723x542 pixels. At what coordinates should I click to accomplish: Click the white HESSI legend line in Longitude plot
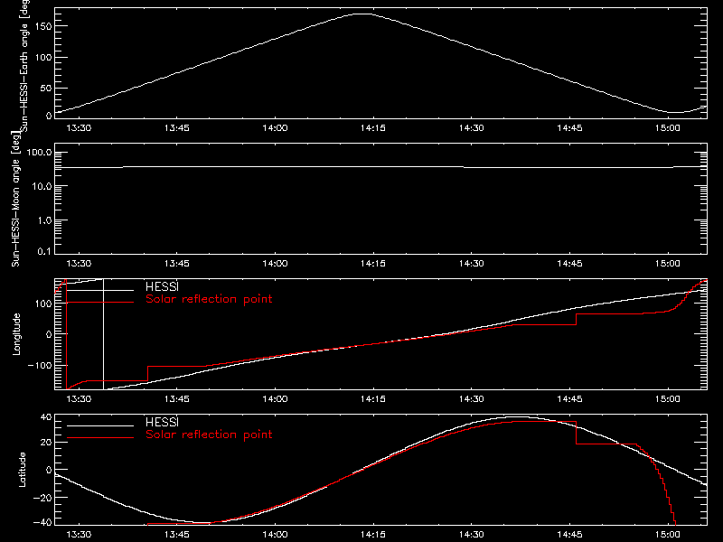pos(100,290)
